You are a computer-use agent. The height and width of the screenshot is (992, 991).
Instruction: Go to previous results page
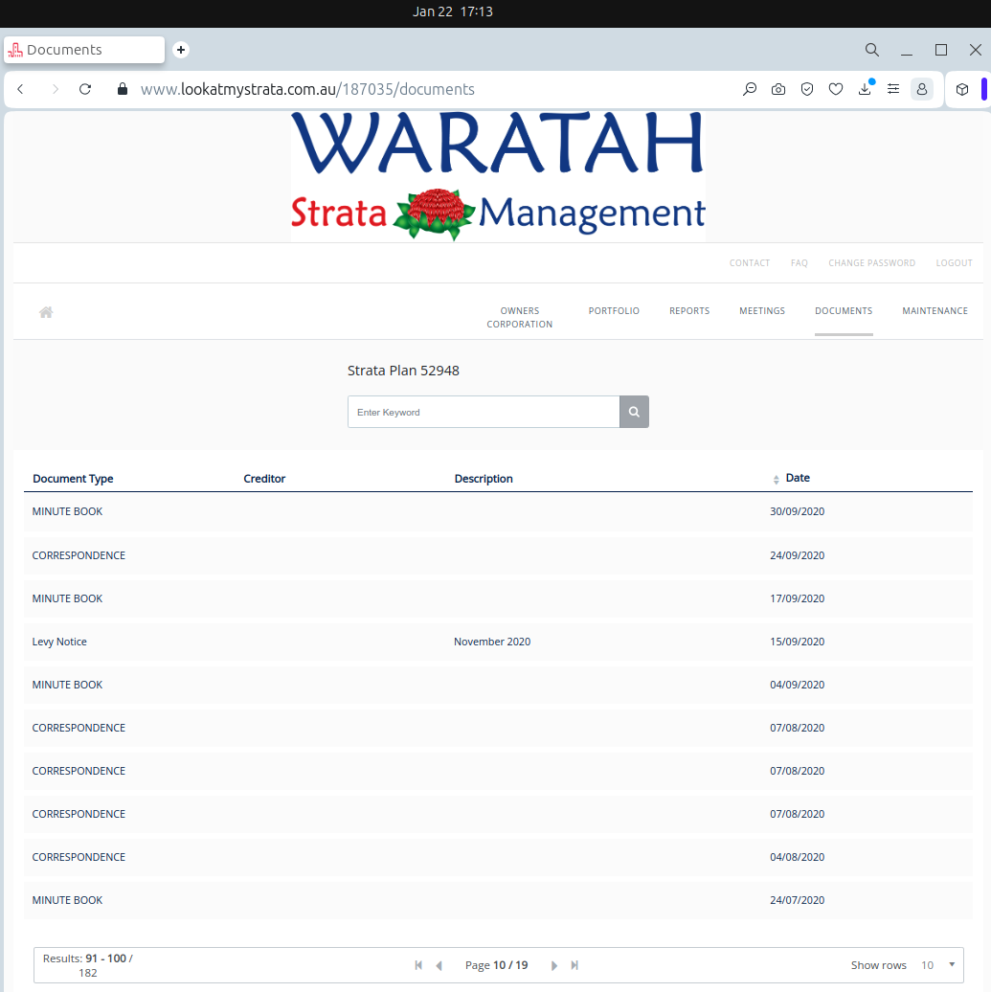tap(439, 965)
